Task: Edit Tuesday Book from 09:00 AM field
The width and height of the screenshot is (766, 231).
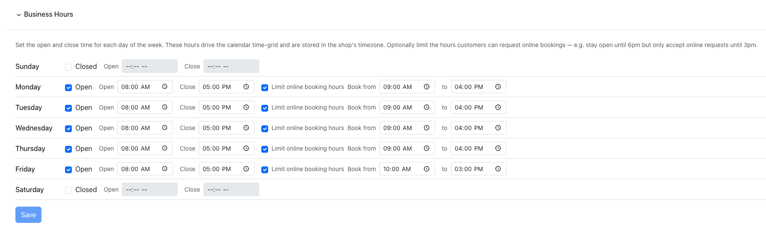Action: click(x=407, y=107)
